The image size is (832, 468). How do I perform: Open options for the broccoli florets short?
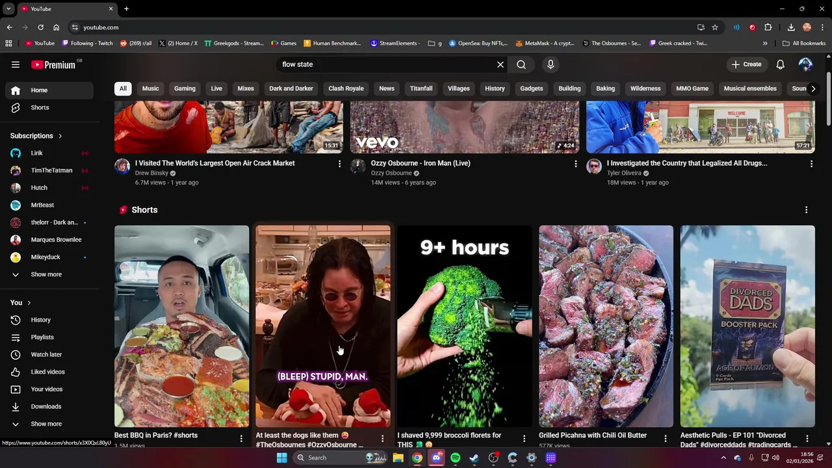(524, 439)
